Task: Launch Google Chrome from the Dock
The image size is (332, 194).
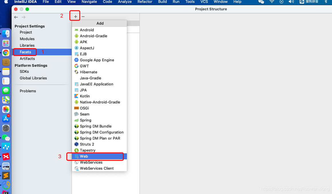Action: 6,52
